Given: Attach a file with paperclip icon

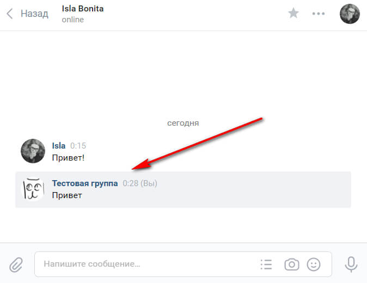Looking at the screenshot, I should tap(16, 264).
